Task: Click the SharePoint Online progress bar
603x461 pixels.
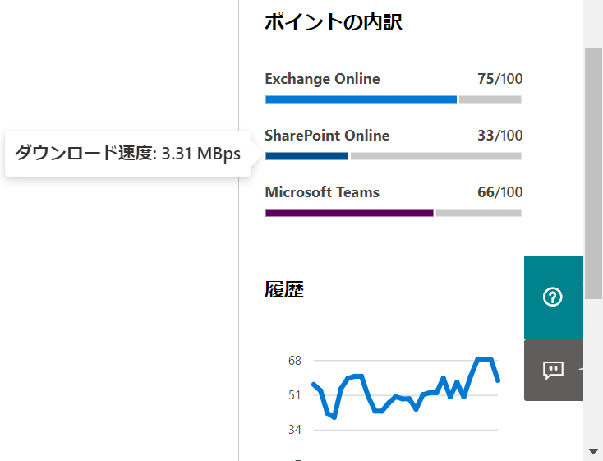Action: (x=393, y=156)
